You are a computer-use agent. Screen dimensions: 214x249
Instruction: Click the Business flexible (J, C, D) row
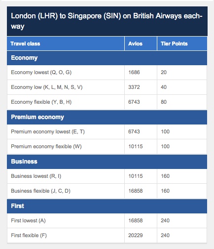107,191
